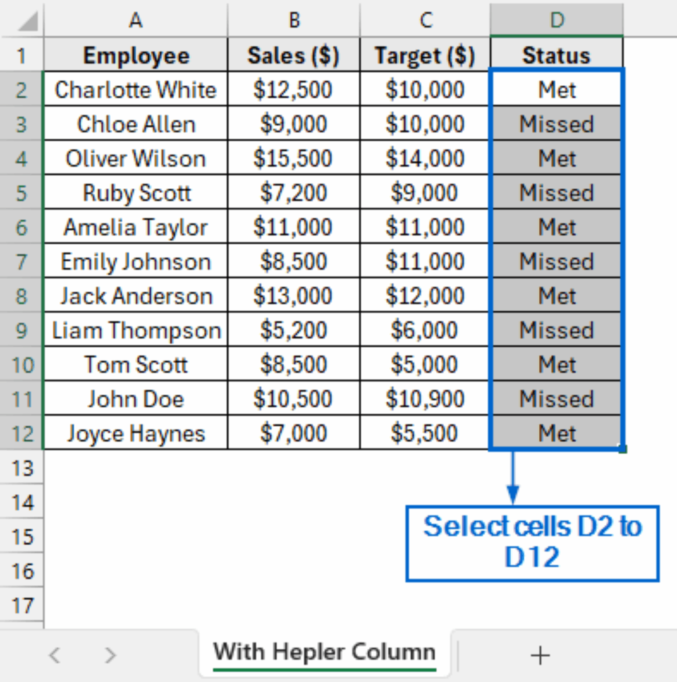Click the Select cells D2 to D12 callout
The height and width of the screenshot is (682, 677).
click(x=531, y=542)
